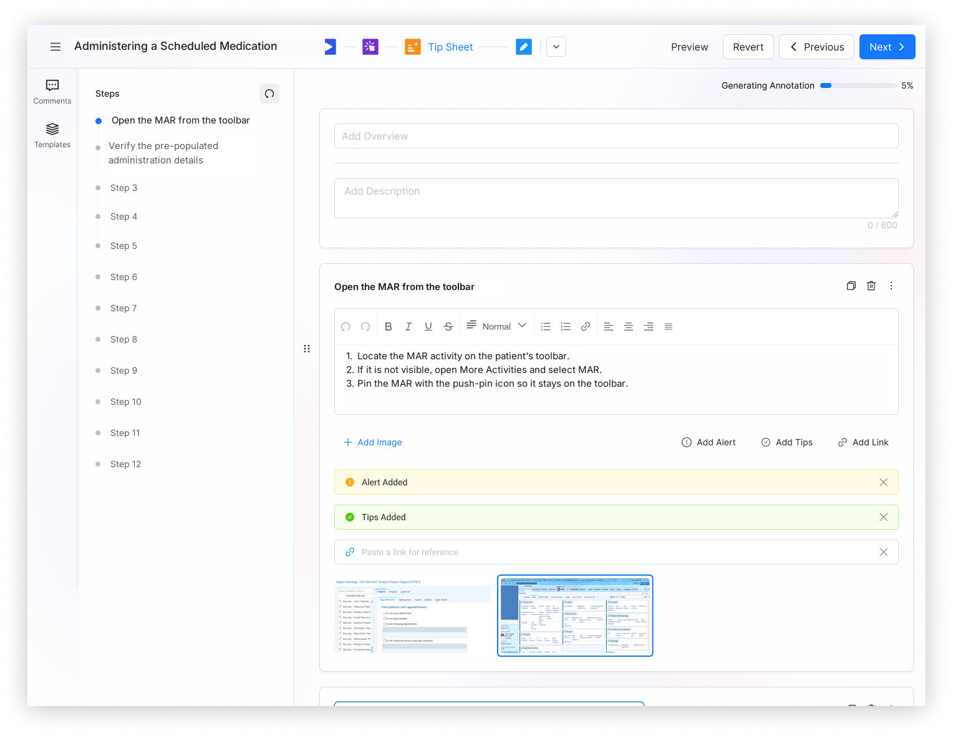The height and width of the screenshot is (736, 953).
Task: Open step more options menu
Action: [x=891, y=286]
